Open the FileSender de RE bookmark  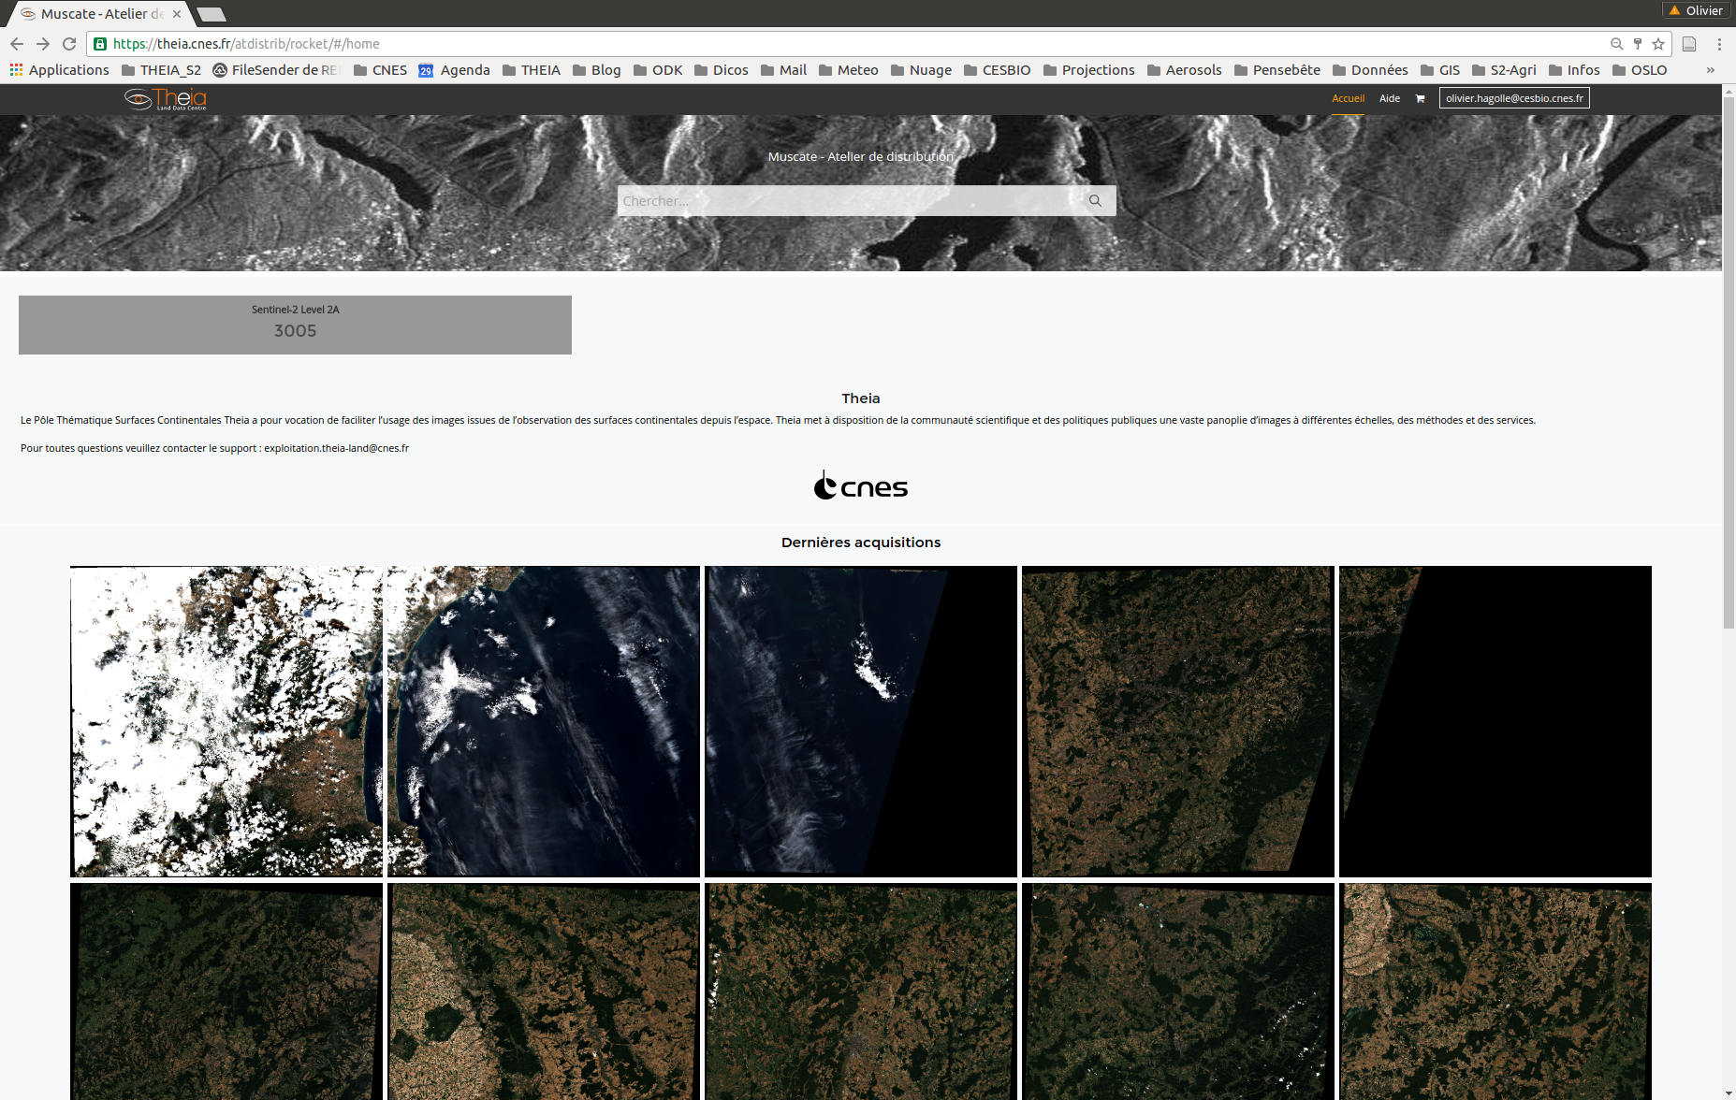pyautogui.click(x=276, y=70)
